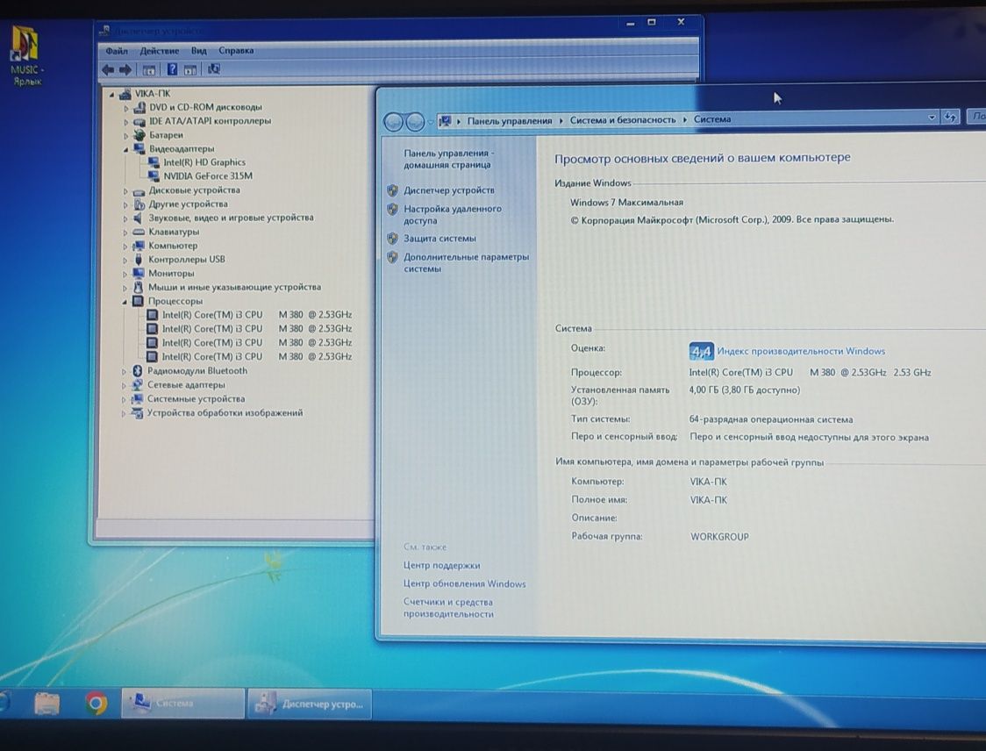986x751 pixels.
Task: Click Панель управления breadcrumb in address bar
Action: point(509,120)
